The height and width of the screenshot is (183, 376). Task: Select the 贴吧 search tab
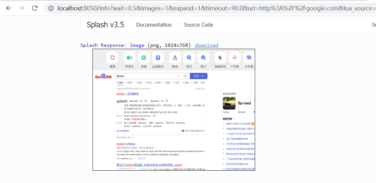coord(158,83)
